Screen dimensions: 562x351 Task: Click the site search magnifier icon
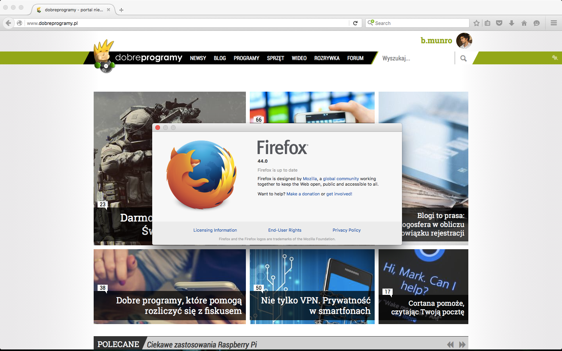click(x=463, y=58)
